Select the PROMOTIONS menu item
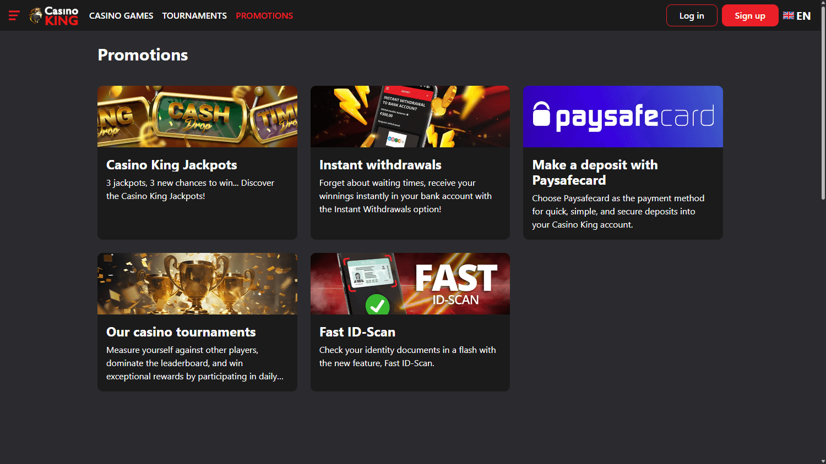 [x=264, y=15]
